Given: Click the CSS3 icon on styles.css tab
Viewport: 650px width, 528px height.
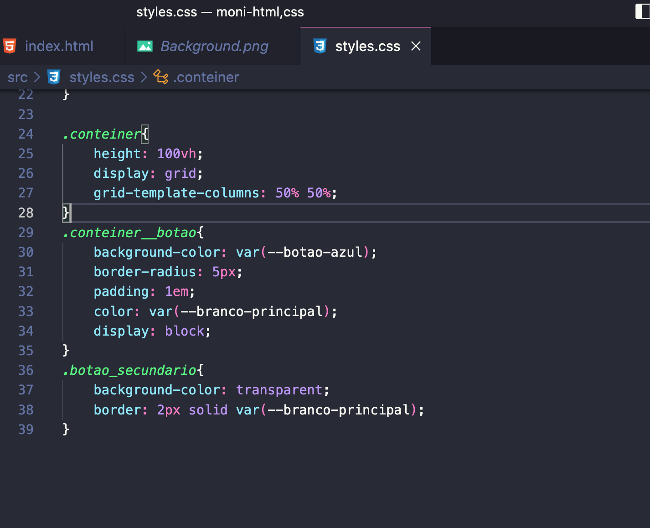Looking at the screenshot, I should pyautogui.click(x=320, y=46).
